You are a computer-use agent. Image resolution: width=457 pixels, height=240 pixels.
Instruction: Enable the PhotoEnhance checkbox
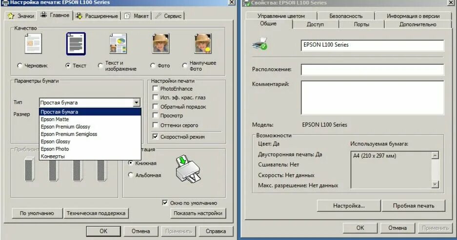coord(156,89)
